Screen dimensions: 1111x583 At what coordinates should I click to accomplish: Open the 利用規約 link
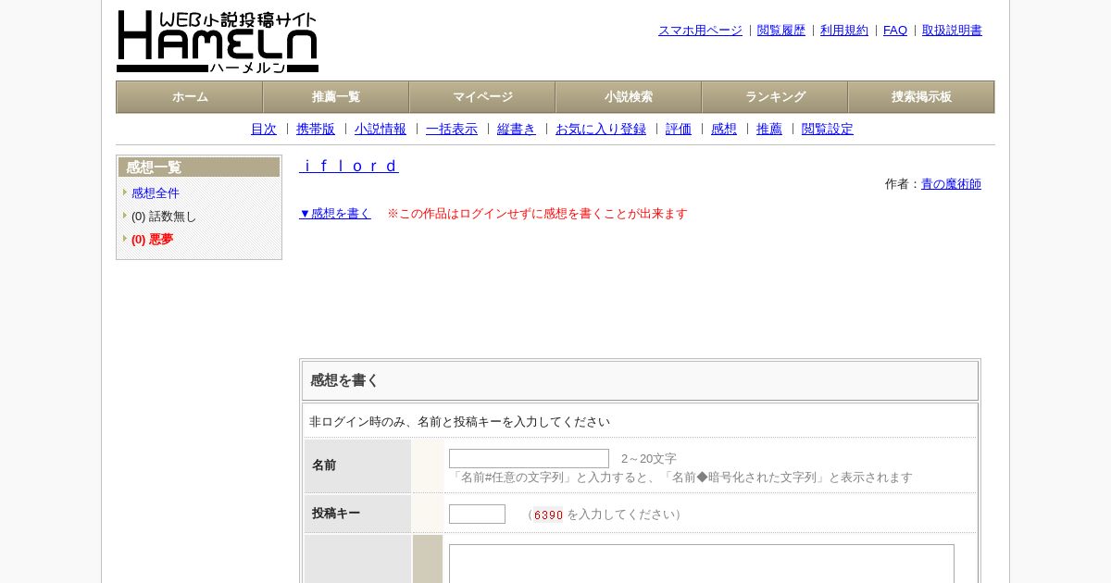tap(844, 31)
